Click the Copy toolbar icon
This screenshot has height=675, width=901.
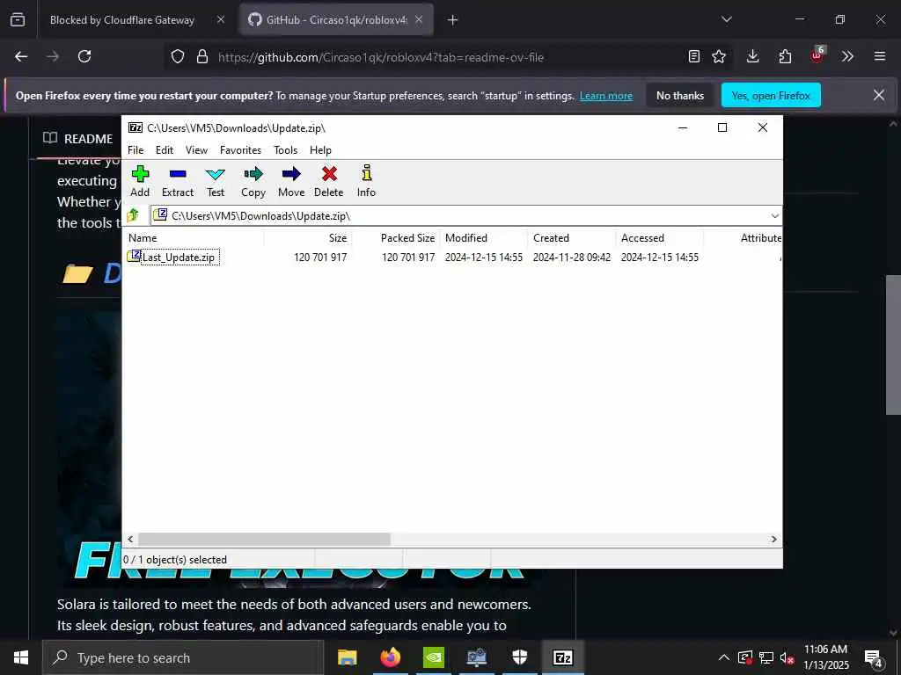[253, 181]
